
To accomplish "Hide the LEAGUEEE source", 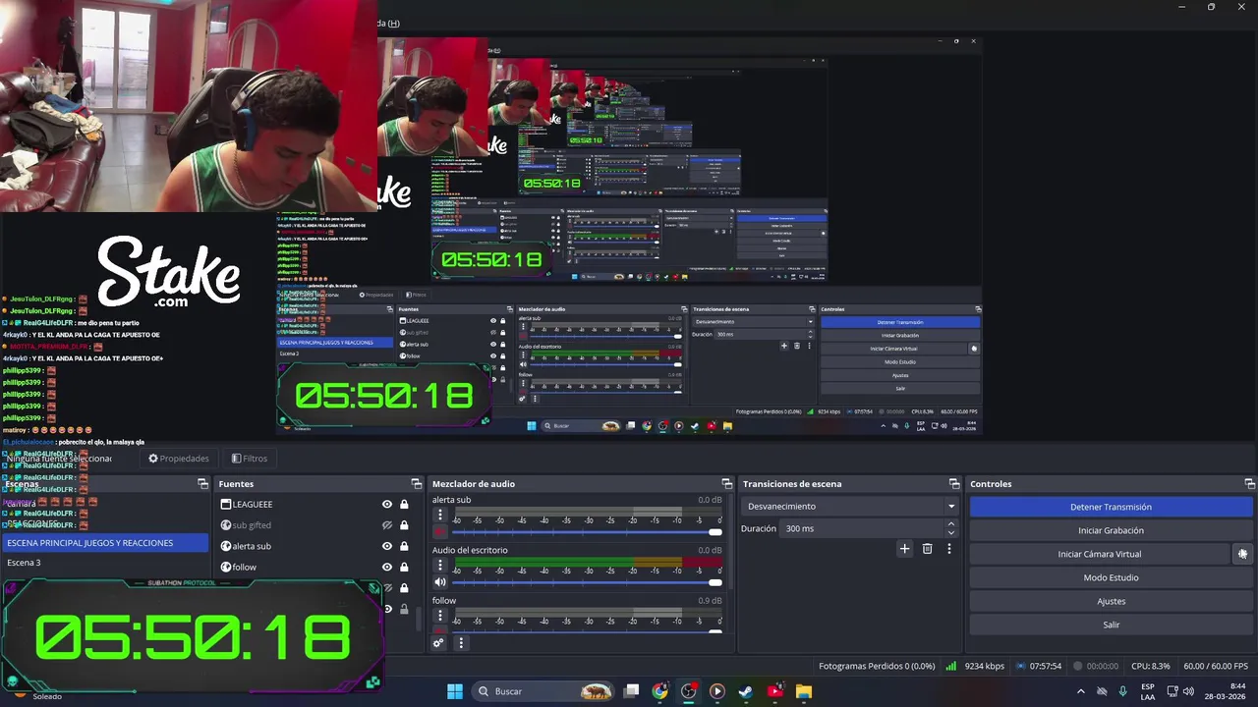I will tap(387, 505).
